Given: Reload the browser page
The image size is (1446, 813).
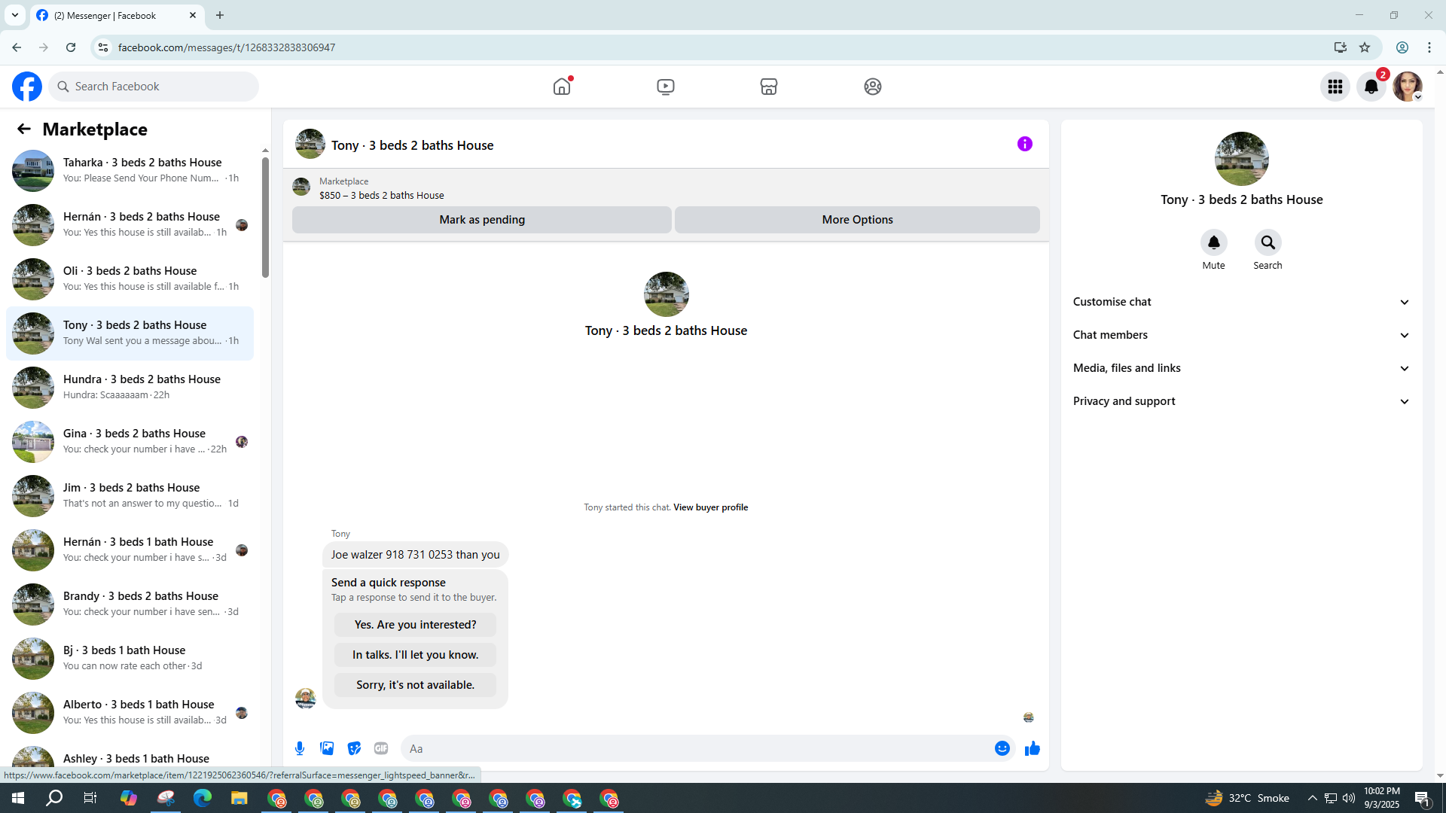Looking at the screenshot, I should (71, 47).
